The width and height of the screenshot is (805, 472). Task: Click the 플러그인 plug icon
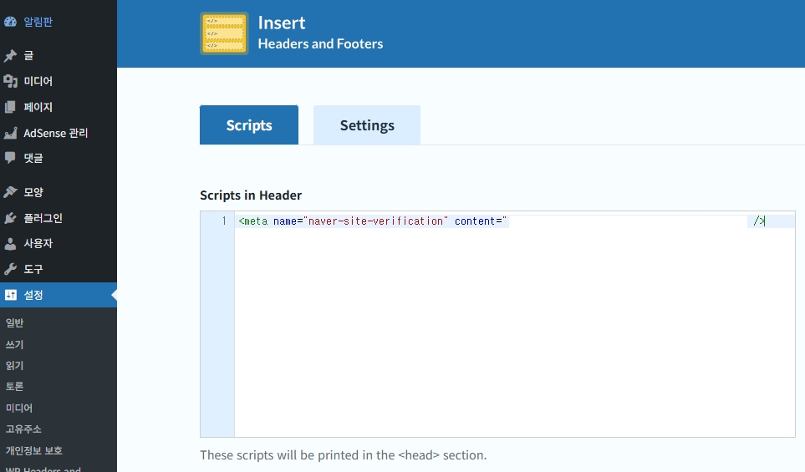(x=10, y=218)
